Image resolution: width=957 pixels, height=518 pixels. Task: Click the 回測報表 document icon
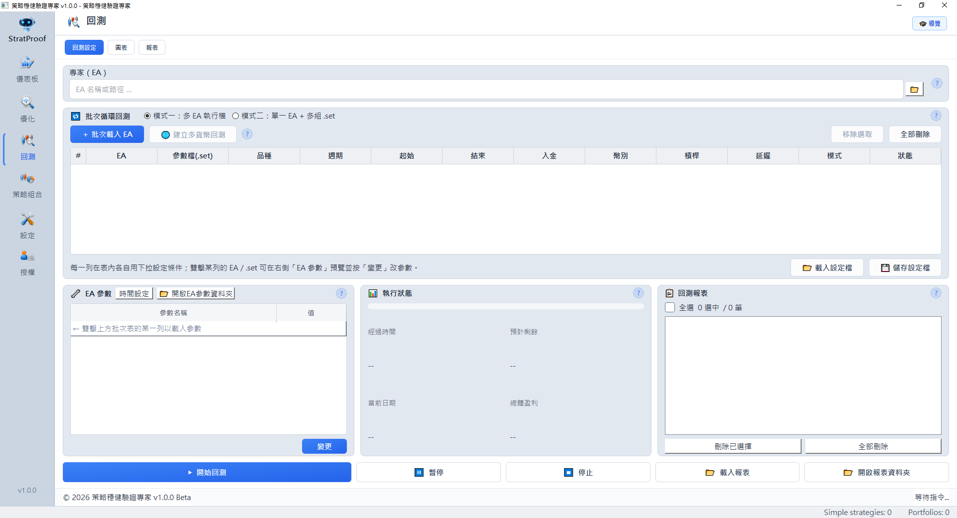[669, 293]
